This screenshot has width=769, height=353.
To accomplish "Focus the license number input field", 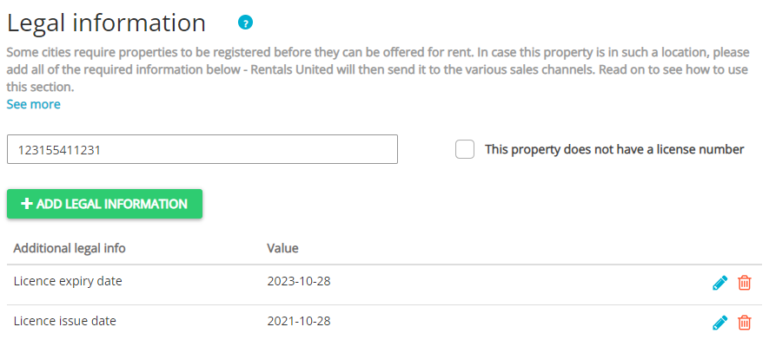I will pyautogui.click(x=202, y=149).
